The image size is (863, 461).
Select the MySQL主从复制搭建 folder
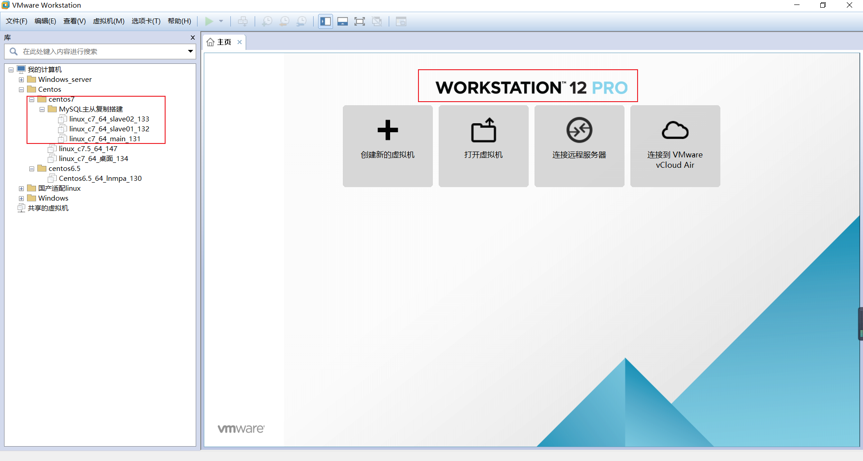coord(90,109)
